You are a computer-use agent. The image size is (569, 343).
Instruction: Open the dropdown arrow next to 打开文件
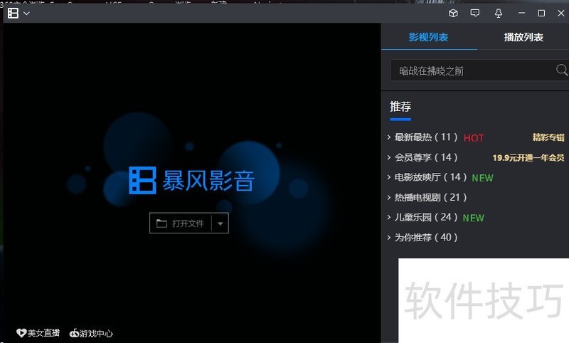[x=220, y=223]
